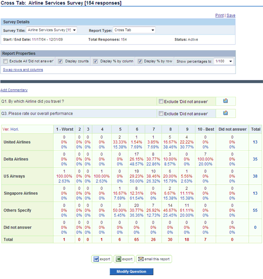Click the Add Commentary link
Image resolution: width=263 pixels, height=279 pixels.
(x=14, y=90)
